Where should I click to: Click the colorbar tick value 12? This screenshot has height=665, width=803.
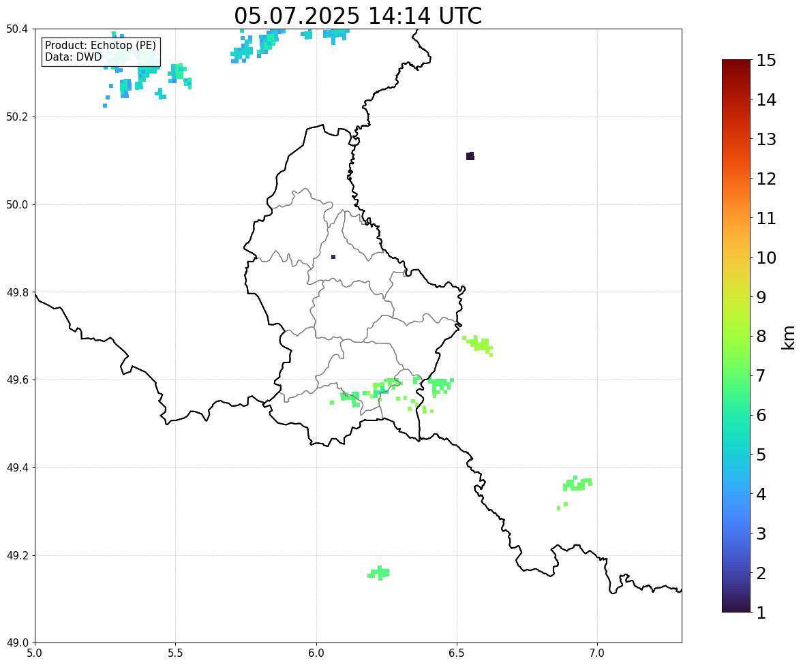click(x=766, y=179)
